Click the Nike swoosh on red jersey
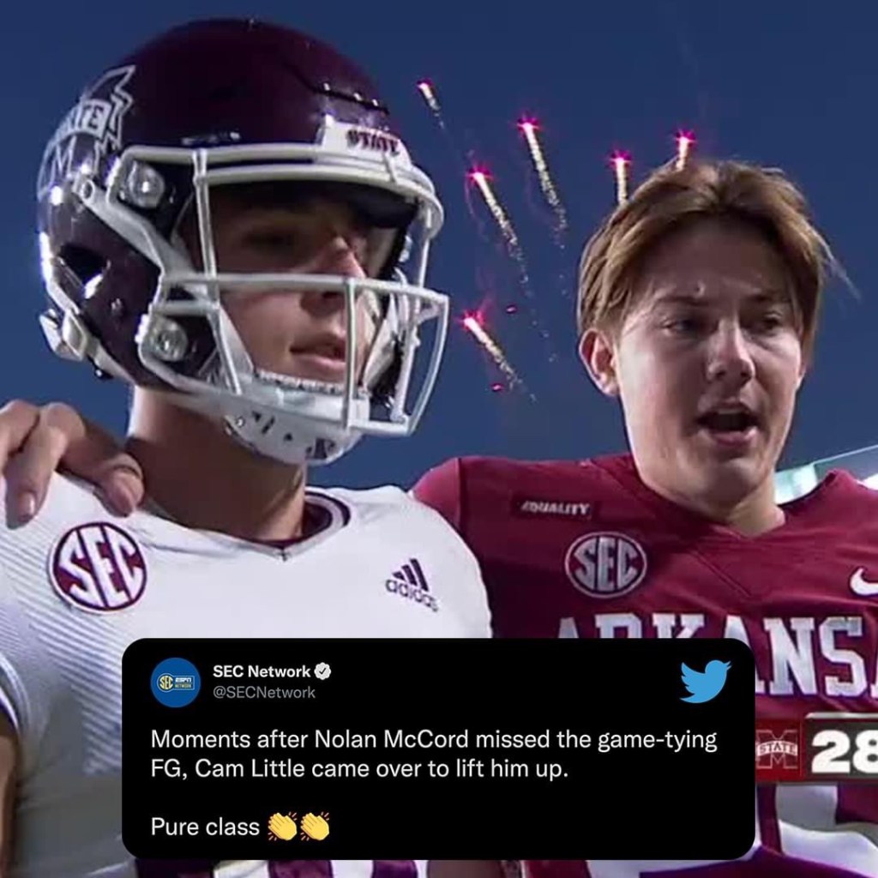 tap(863, 583)
